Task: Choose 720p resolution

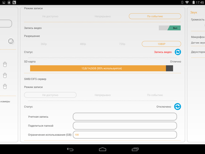Action: [x=122, y=44]
